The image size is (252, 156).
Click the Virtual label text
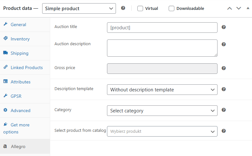coord(152,8)
